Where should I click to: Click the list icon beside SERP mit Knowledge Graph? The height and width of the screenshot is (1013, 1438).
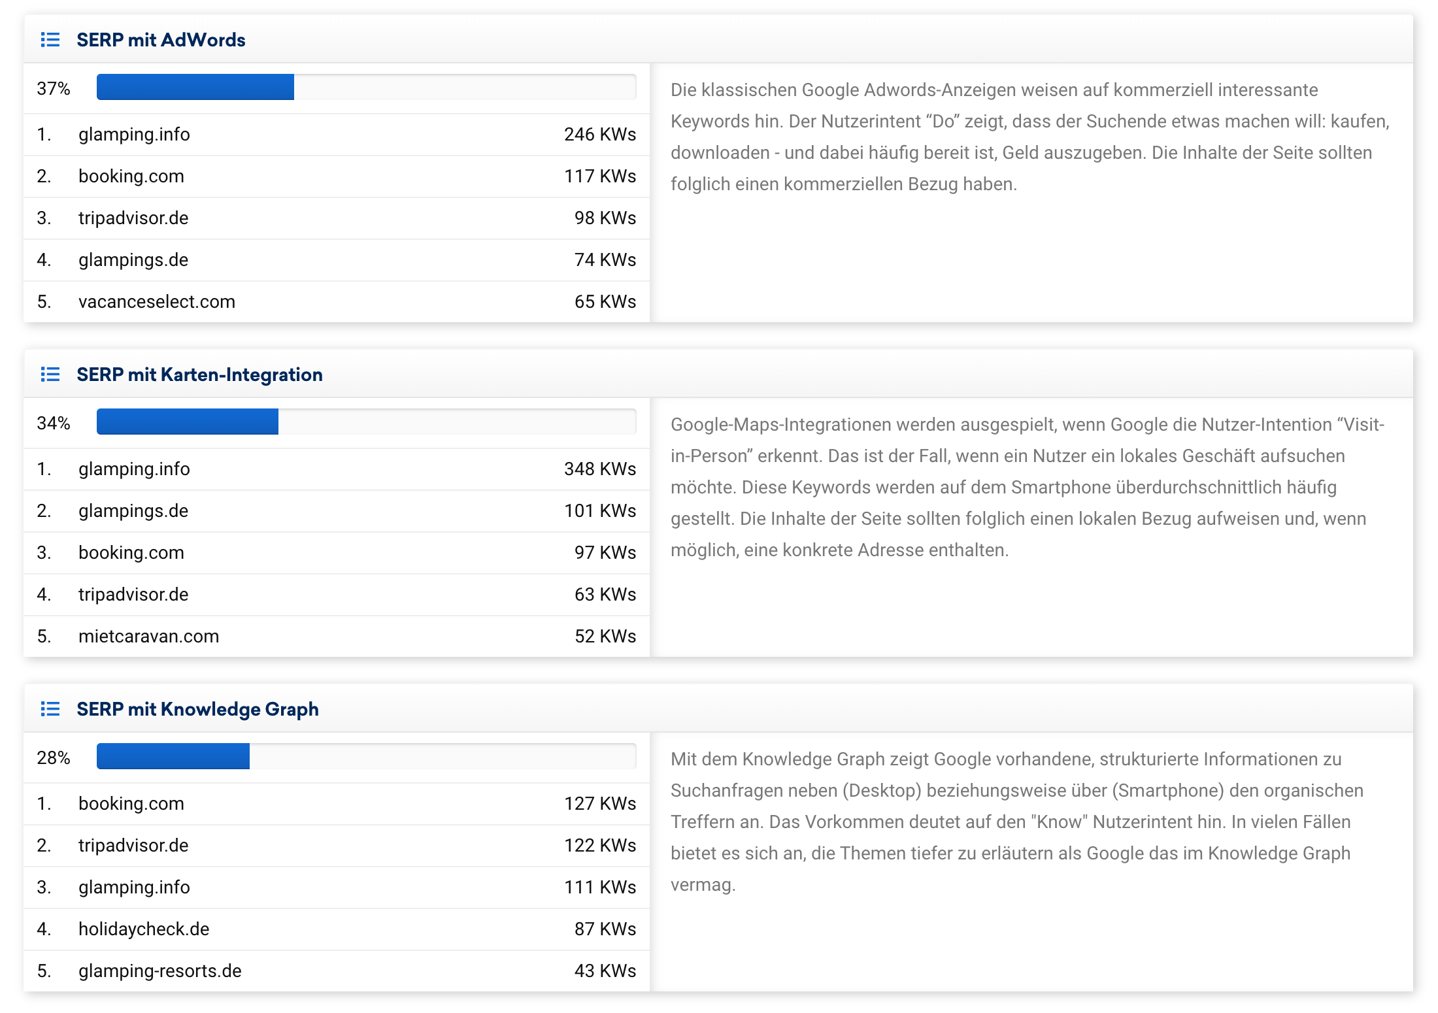(x=50, y=709)
